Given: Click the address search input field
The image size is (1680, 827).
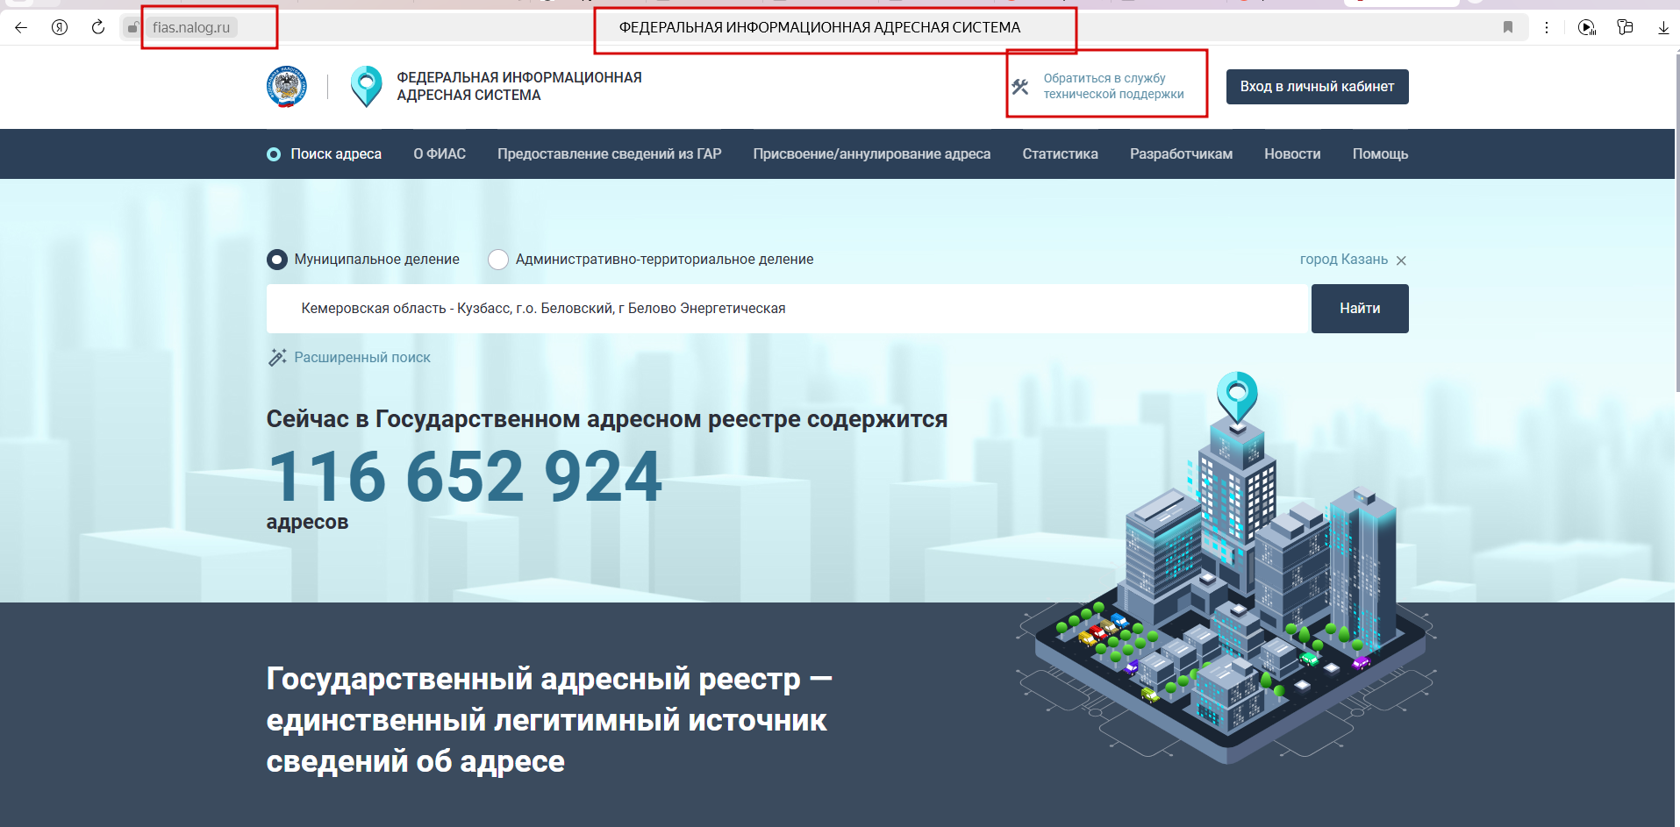Looking at the screenshot, I should tap(789, 309).
